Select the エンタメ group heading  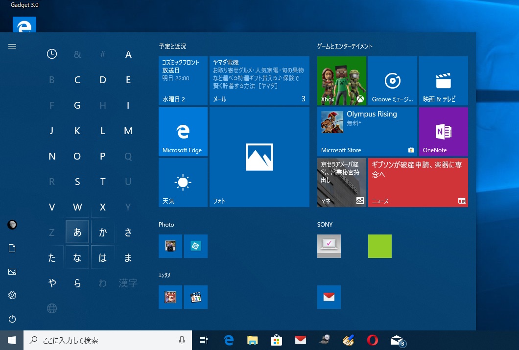164,275
